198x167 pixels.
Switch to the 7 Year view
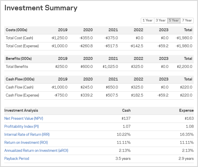187,20
